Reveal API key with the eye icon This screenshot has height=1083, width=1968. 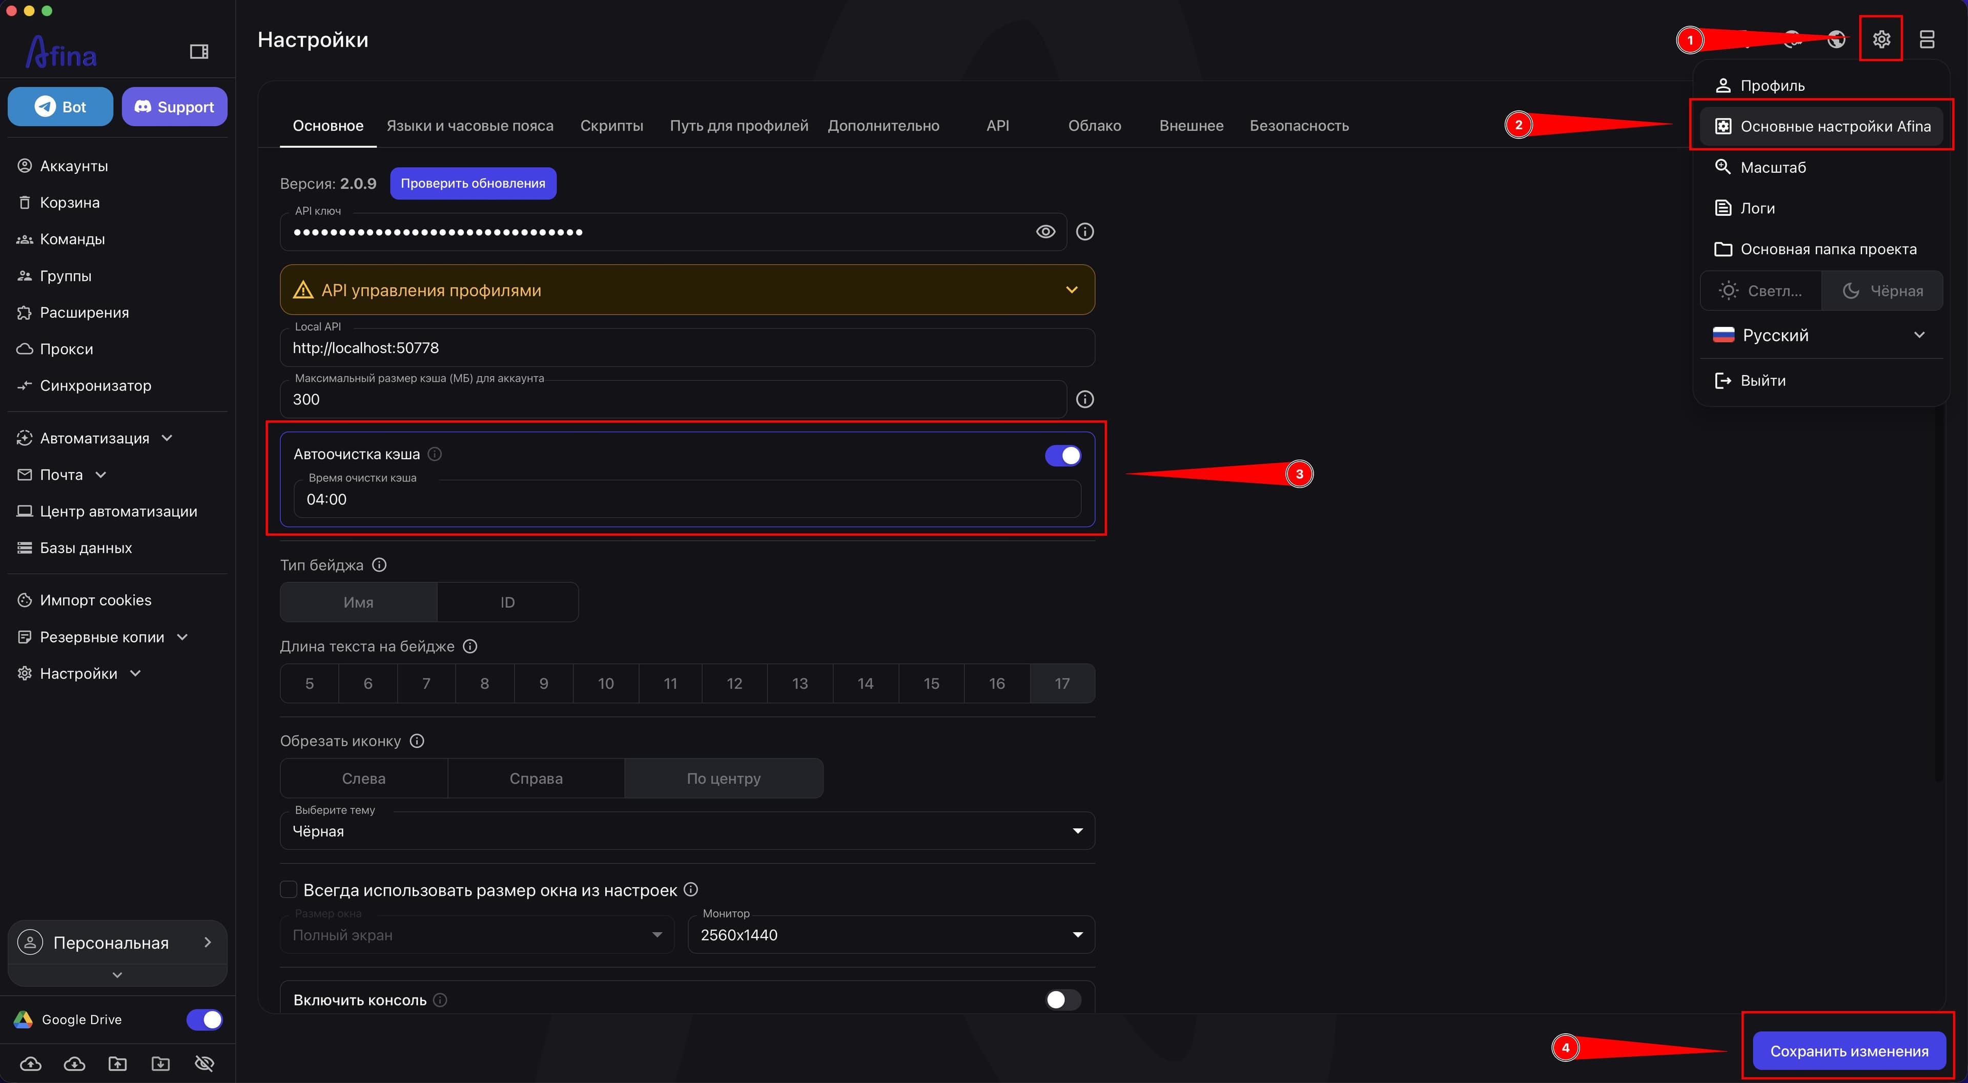point(1045,232)
